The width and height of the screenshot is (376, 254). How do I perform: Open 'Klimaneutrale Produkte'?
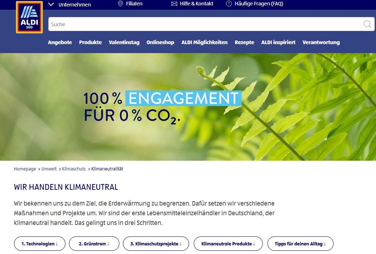click(x=228, y=243)
